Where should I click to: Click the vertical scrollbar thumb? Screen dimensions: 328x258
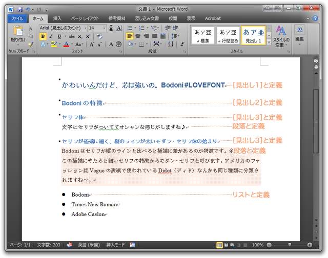[x=316, y=121]
